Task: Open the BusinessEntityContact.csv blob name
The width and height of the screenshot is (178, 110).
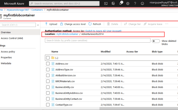Action: click(x=69, y=99)
